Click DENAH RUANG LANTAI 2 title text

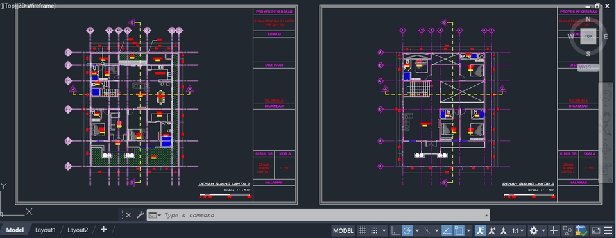pyautogui.click(x=528, y=184)
